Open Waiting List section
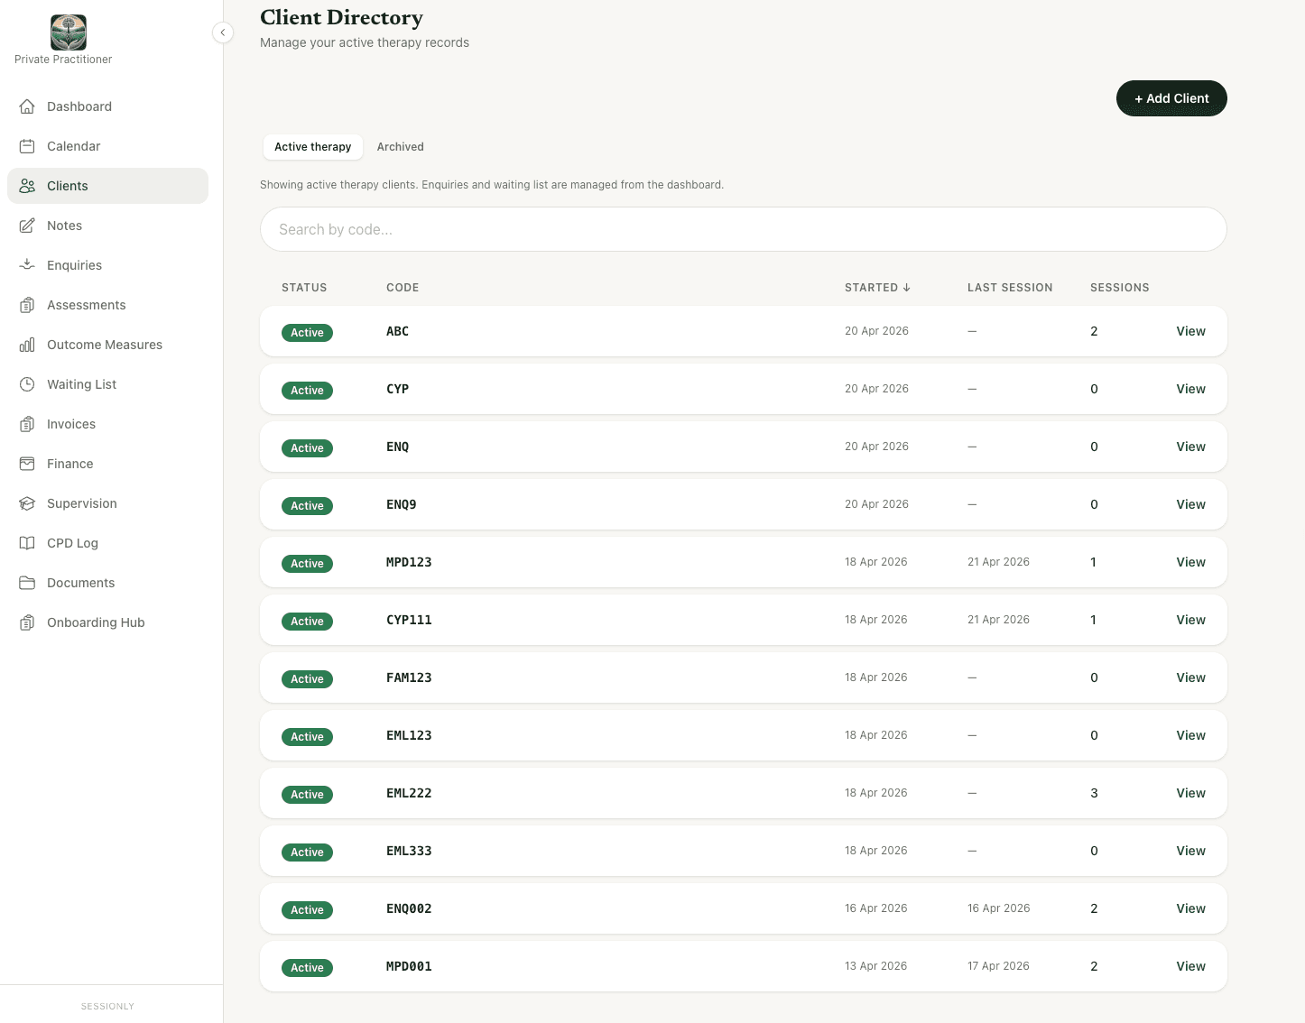 point(107,384)
